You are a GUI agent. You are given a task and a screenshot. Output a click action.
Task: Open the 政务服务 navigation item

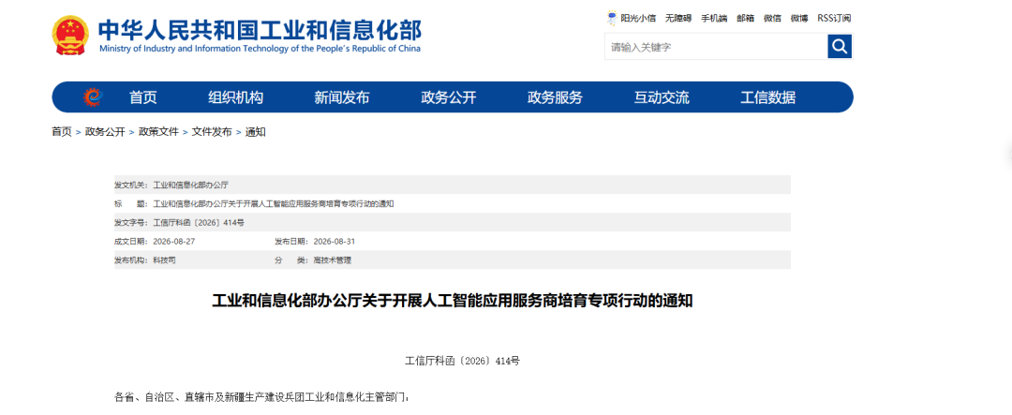tap(555, 97)
